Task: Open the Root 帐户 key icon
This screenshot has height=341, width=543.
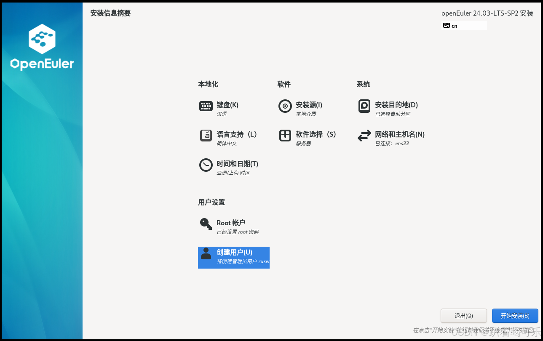Action: 206,224
